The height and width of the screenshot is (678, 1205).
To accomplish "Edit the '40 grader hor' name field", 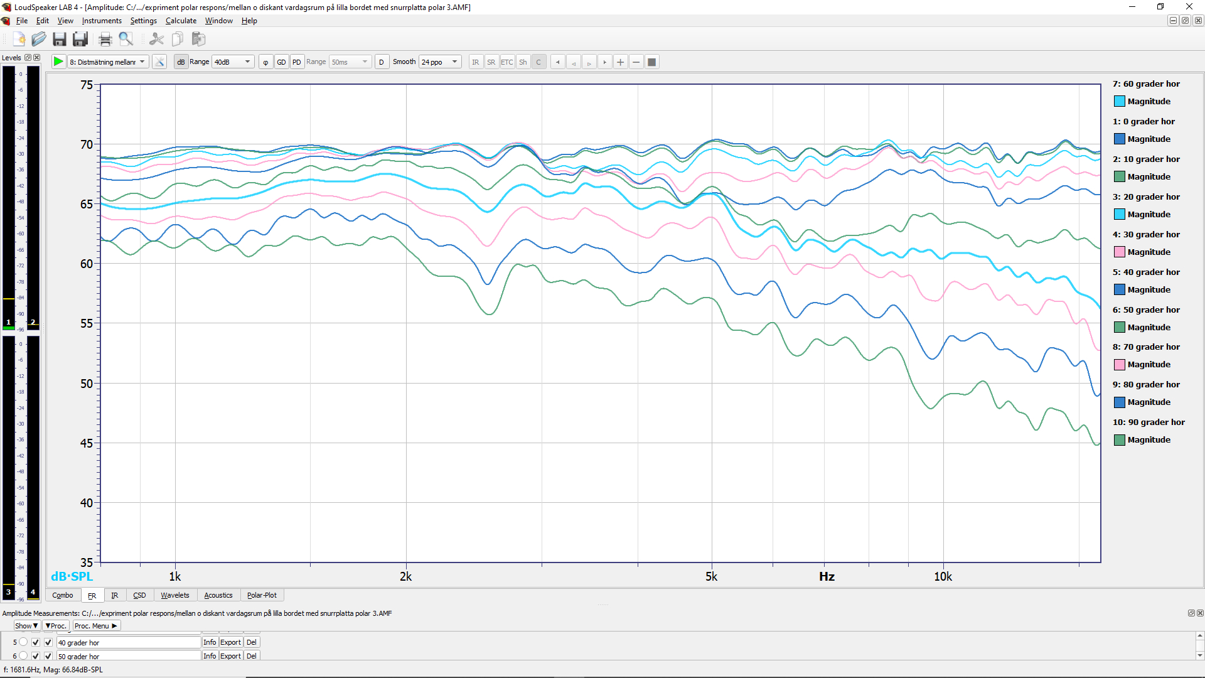I will click(x=129, y=642).
